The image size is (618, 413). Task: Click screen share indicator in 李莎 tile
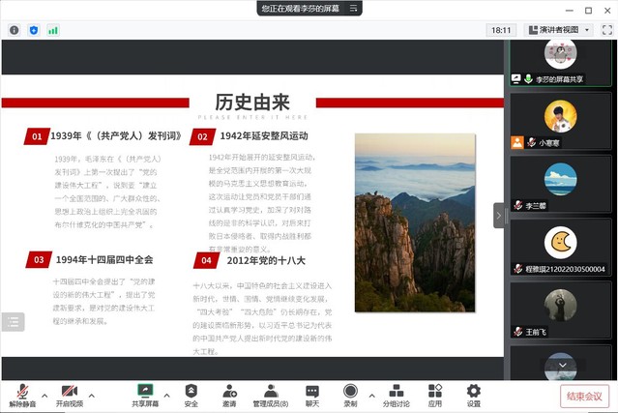tap(515, 78)
